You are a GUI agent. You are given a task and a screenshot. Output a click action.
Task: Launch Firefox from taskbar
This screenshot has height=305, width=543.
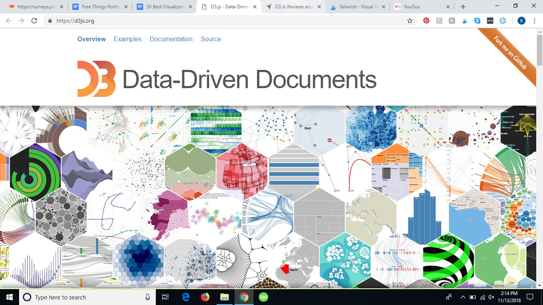(x=205, y=297)
